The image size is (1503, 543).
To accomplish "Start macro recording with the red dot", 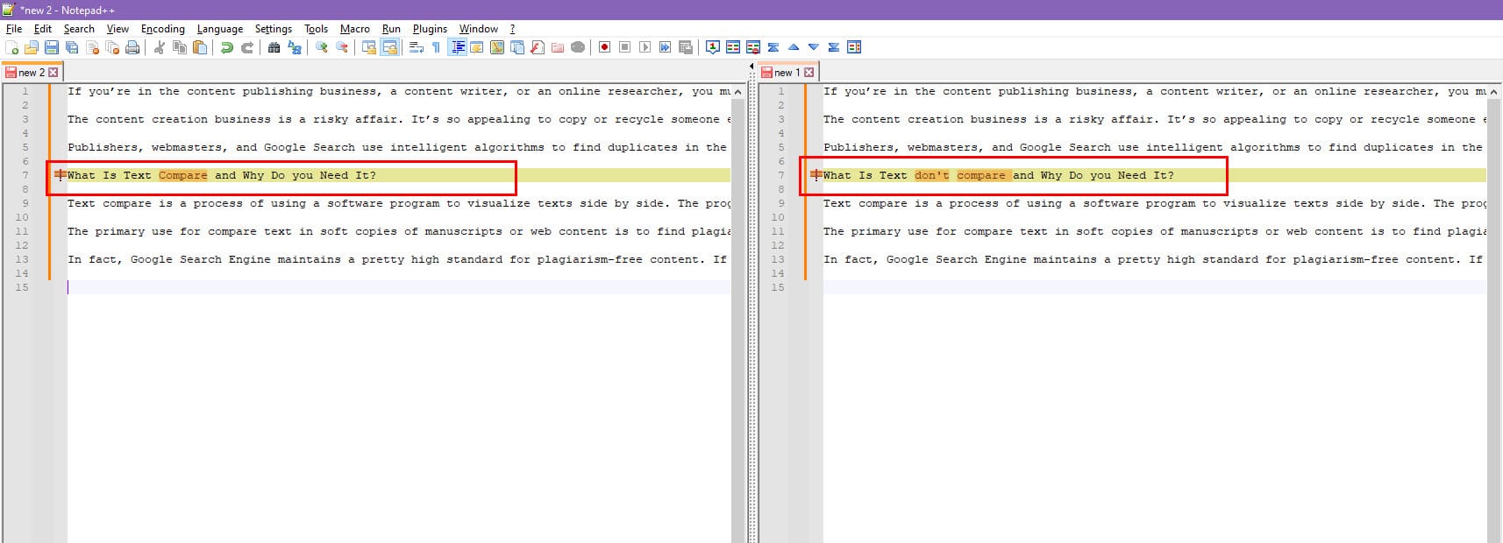I will pyautogui.click(x=604, y=47).
